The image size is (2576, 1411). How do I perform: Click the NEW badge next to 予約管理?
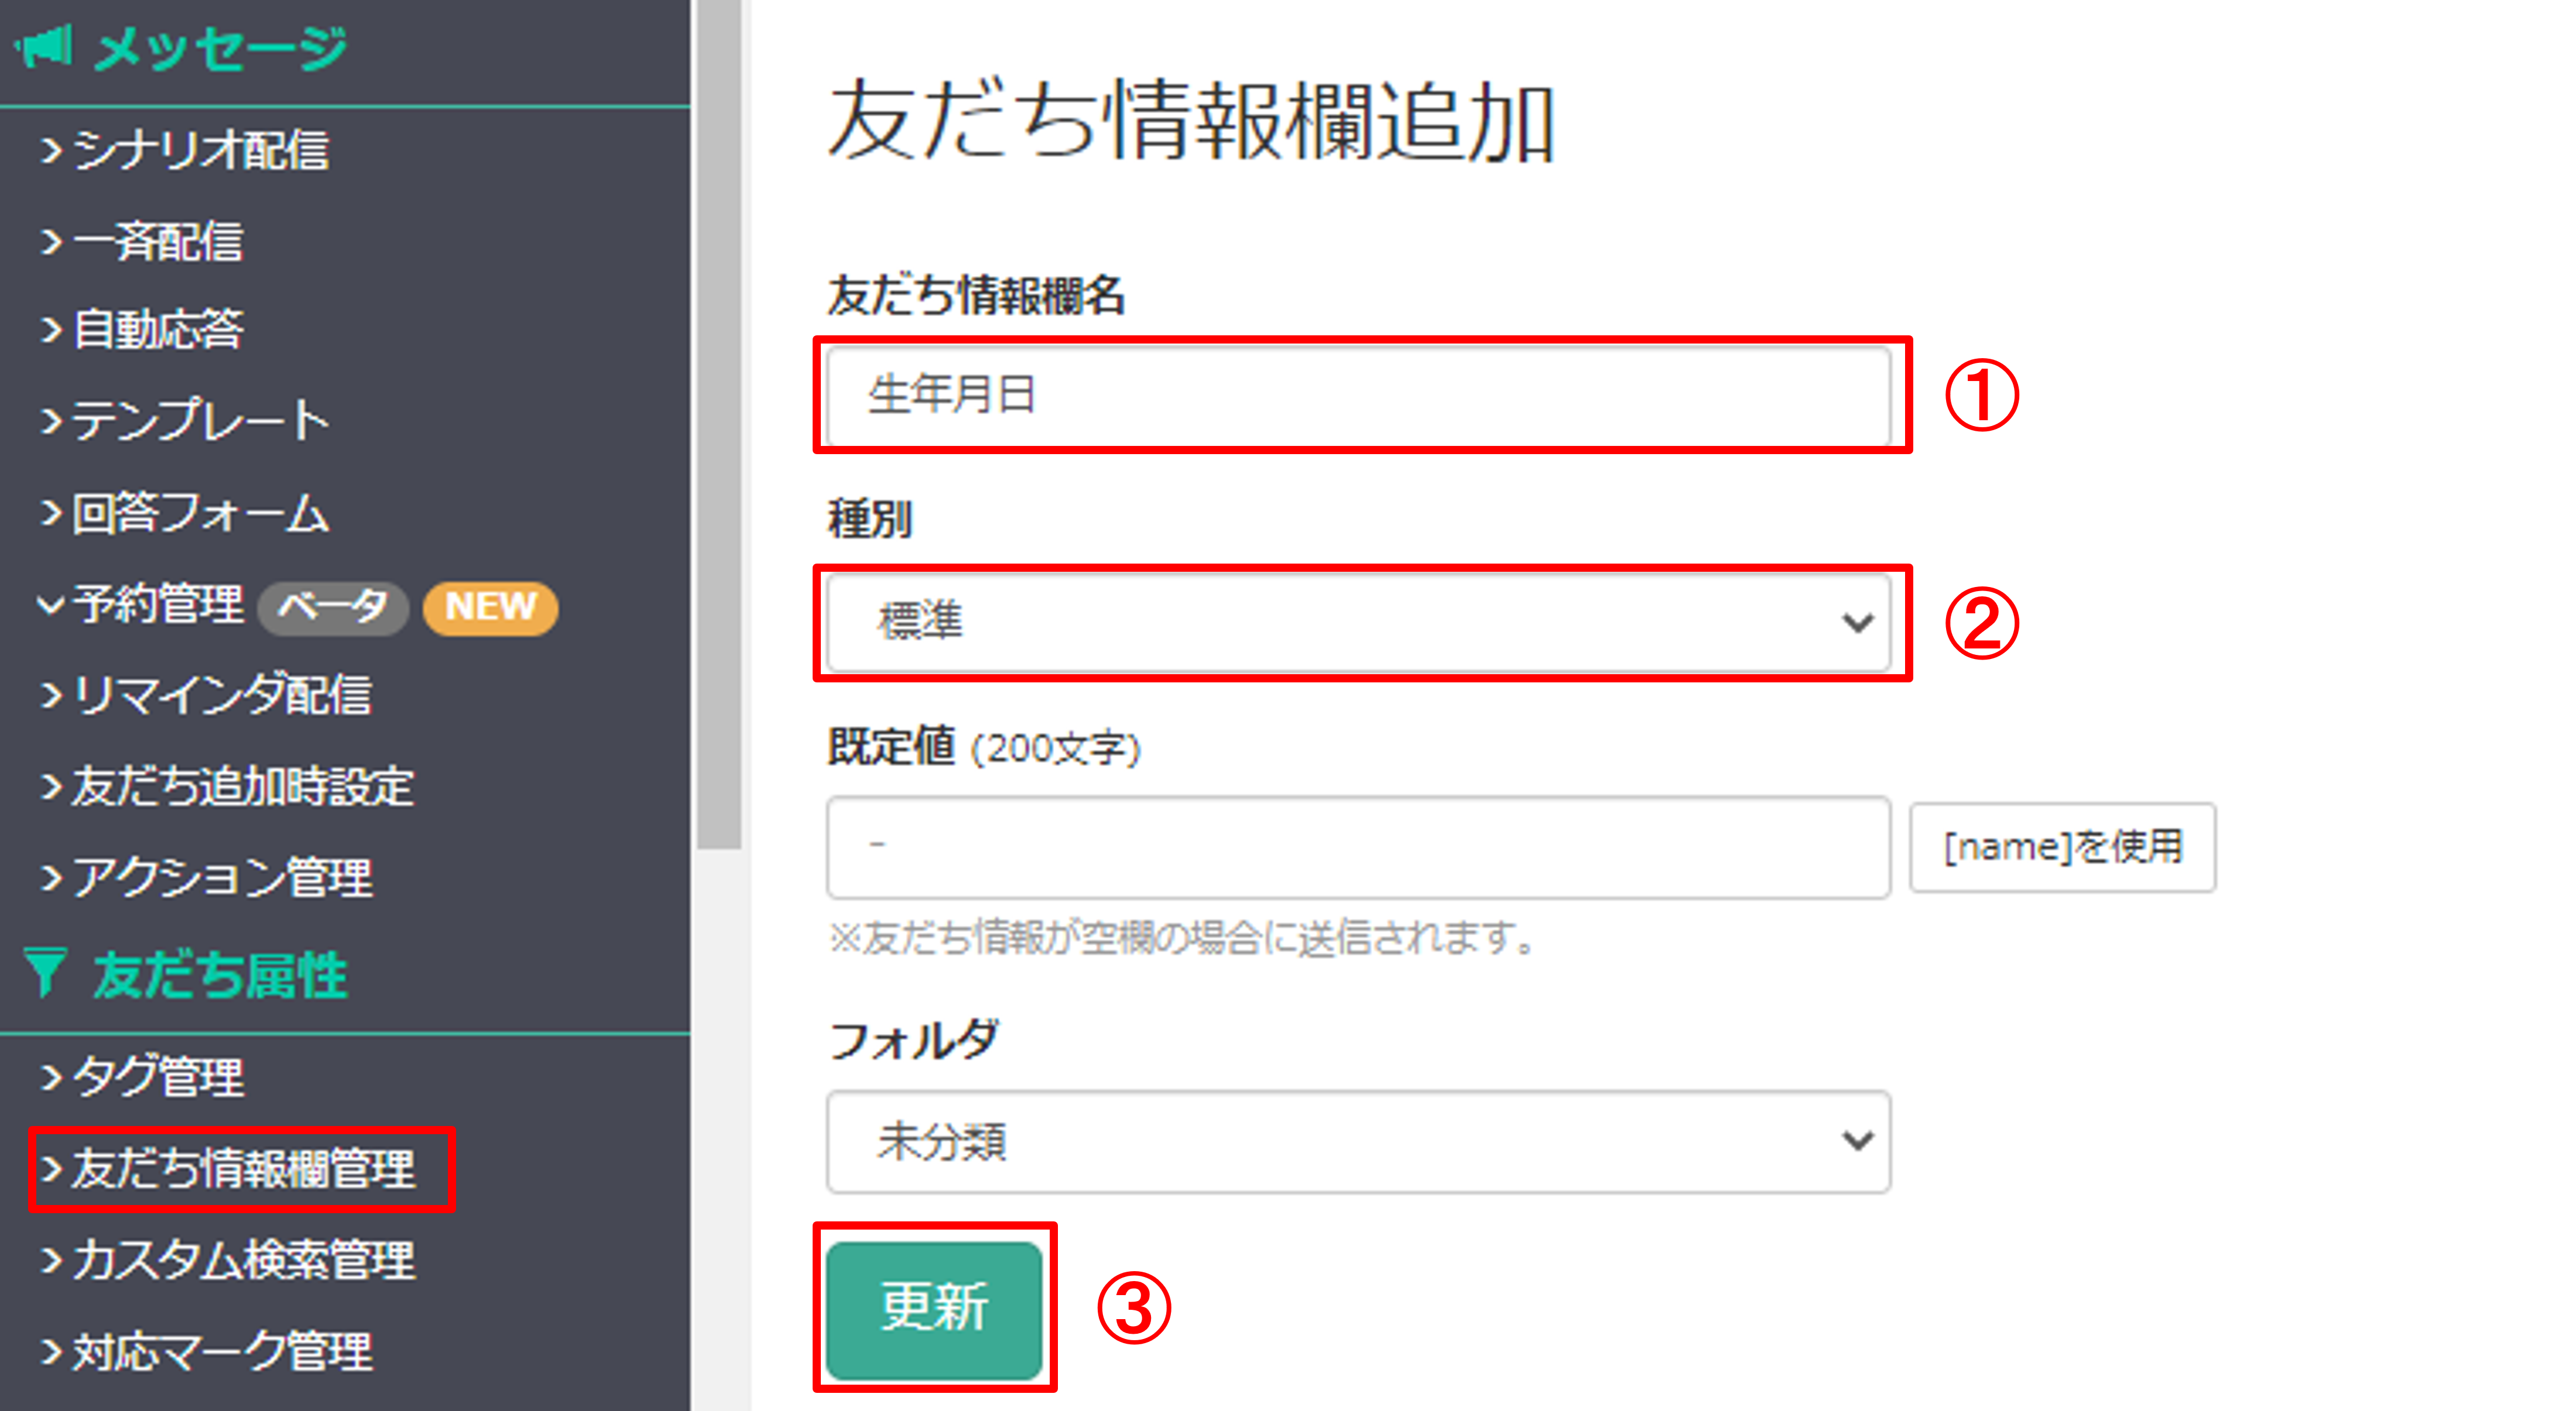[x=490, y=606]
